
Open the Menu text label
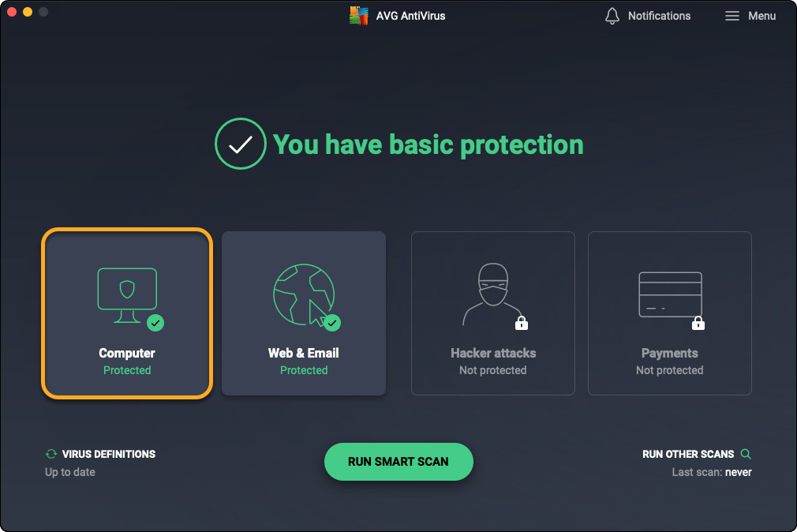click(x=761, y=16)
